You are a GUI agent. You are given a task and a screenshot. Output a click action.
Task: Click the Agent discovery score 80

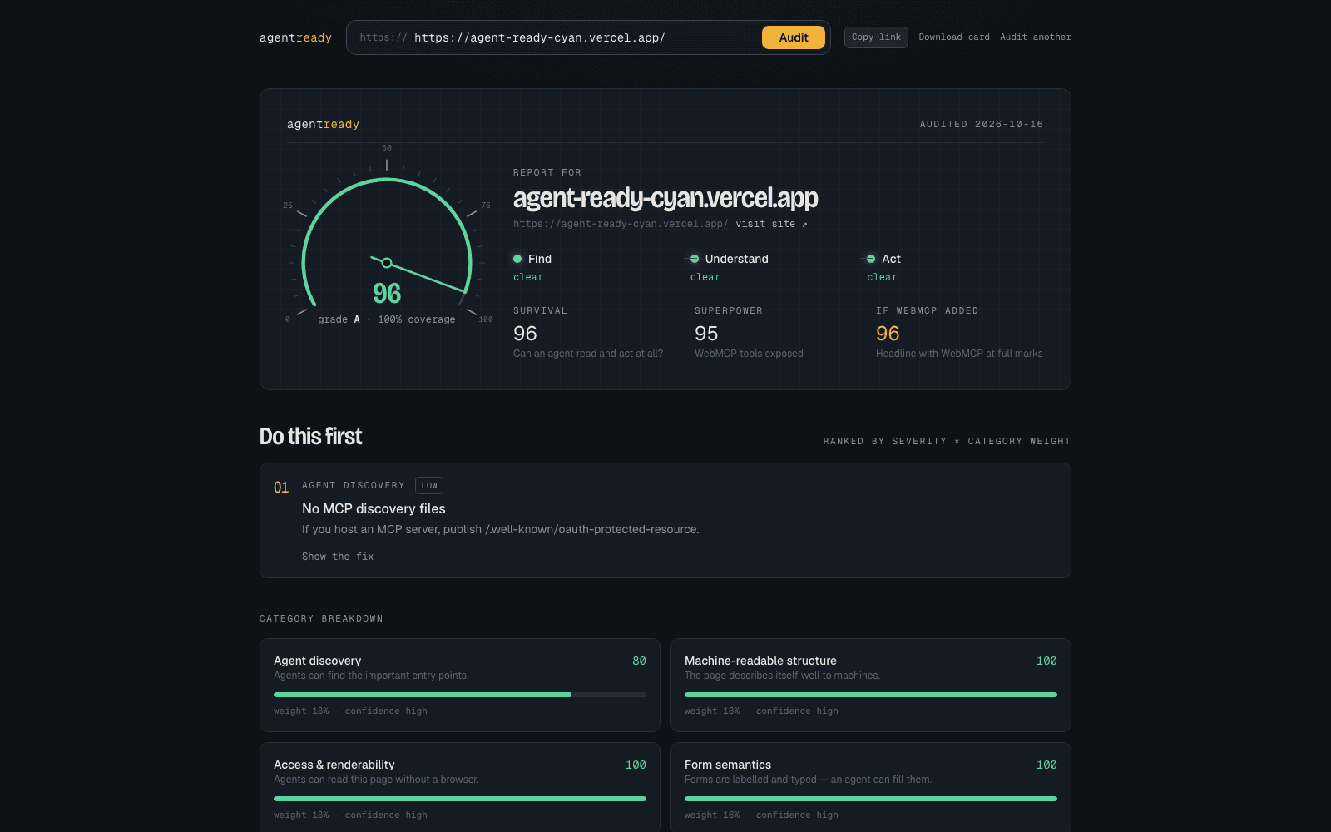[639, 661]
